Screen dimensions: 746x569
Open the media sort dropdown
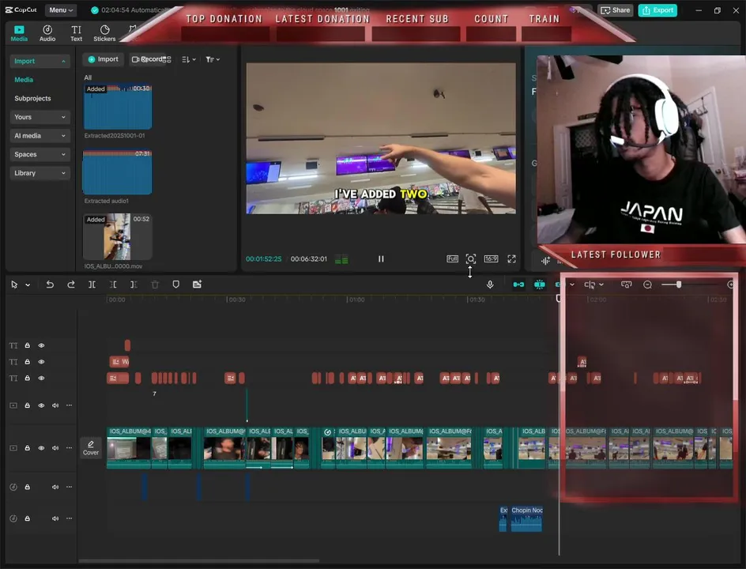(x=189, y=59)
